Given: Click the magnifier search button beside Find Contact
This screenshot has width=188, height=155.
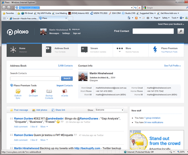Looking at the screenshot, I should 181,31.
